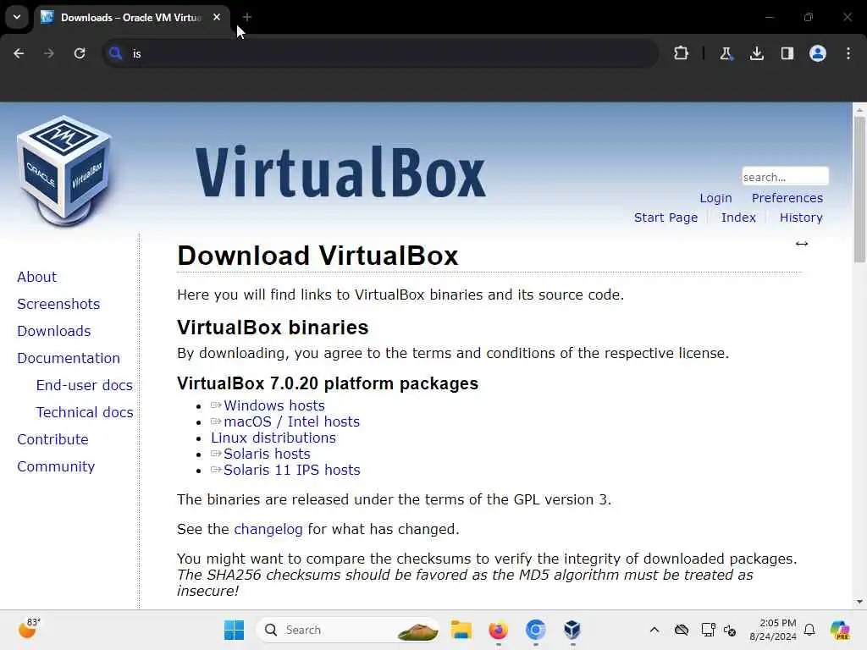The image size is (867, 650).
Task: Open the Index page link
Action: pyautogui.click(x=738, y=218)
